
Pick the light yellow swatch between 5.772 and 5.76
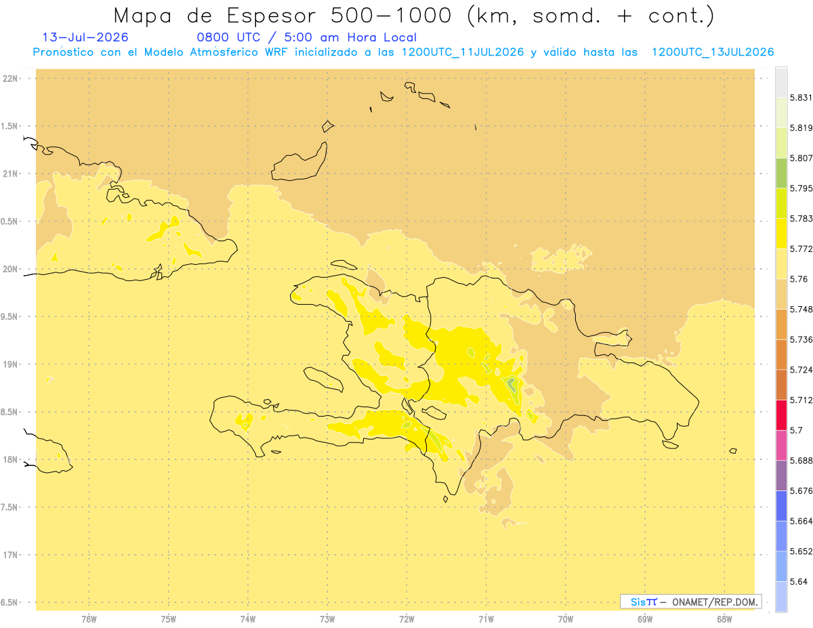pos(781,264)
